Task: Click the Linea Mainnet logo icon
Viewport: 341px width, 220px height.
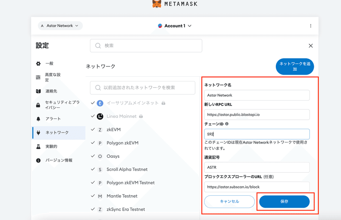Action: click(100, 116)
